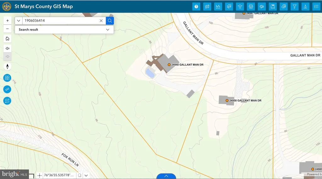Click the St Marys County seal logo
Screen dimensions: 322x179
7,7
